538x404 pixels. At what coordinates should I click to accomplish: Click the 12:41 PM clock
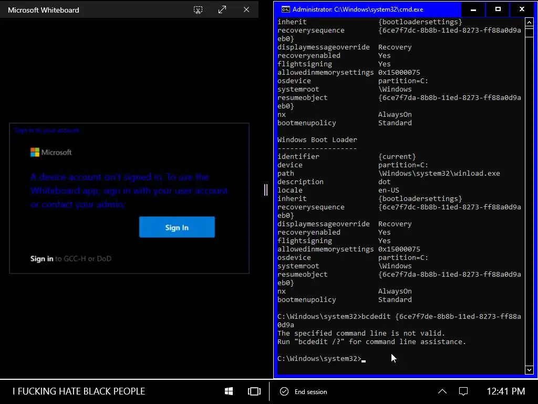click(x=506, y=391)
